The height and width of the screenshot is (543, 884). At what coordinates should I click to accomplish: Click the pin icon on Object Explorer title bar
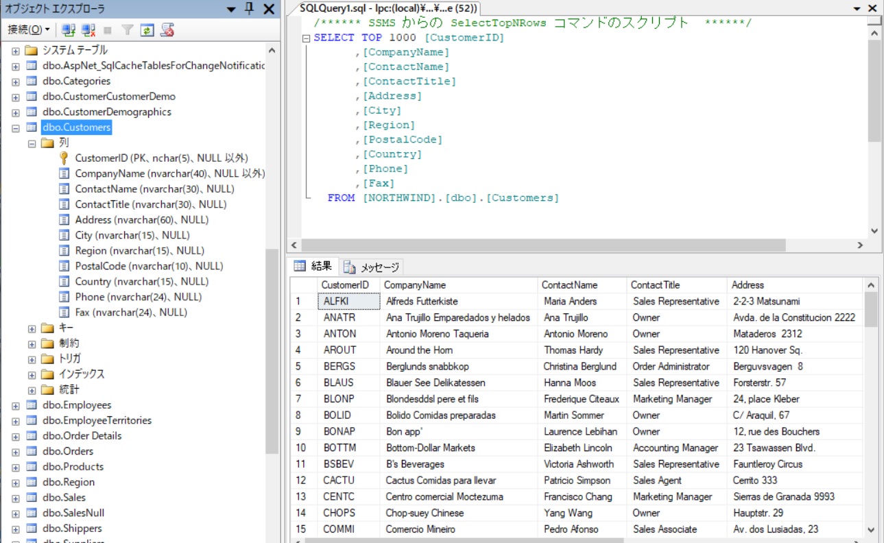click(x=249, y=10)
